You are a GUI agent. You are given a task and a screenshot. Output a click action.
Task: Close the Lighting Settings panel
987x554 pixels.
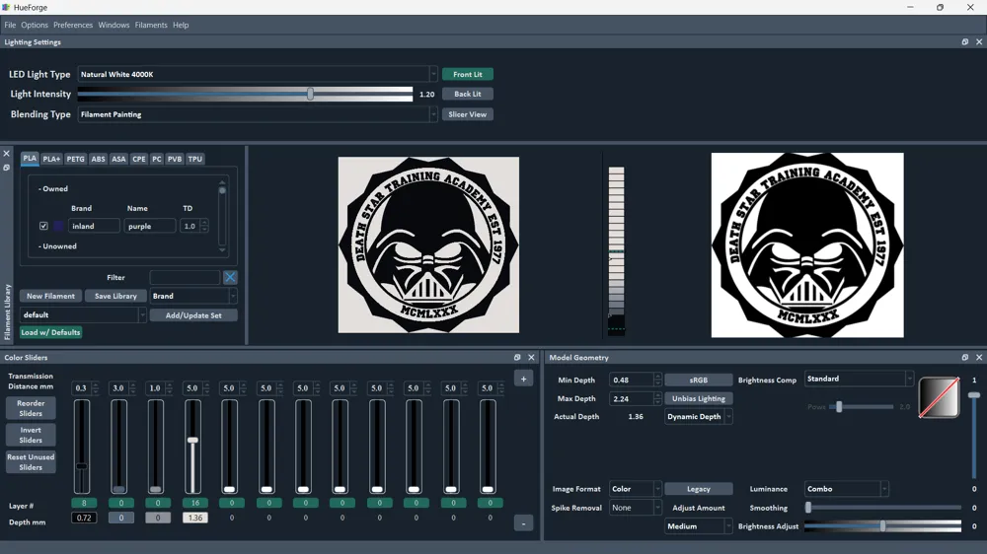click(x=979, y=42)
